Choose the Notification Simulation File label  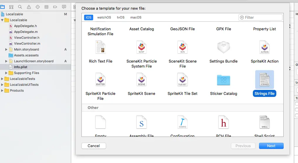pyautogui.click(x=100, y=31)
